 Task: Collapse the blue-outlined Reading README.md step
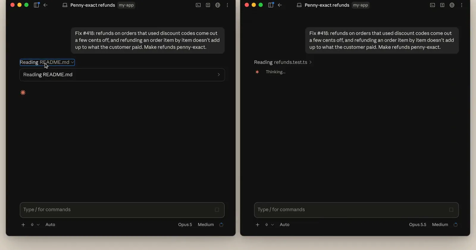pyautogui.click(x=47, y=62)
